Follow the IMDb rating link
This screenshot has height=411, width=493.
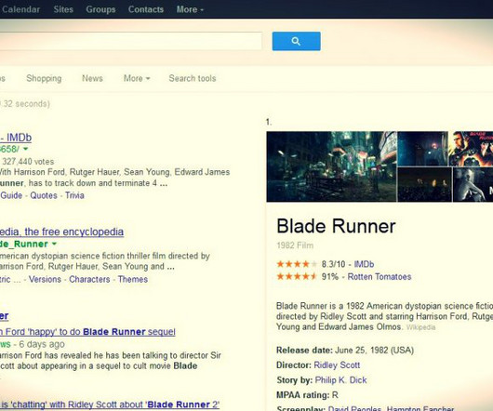[x=364, y=264]
